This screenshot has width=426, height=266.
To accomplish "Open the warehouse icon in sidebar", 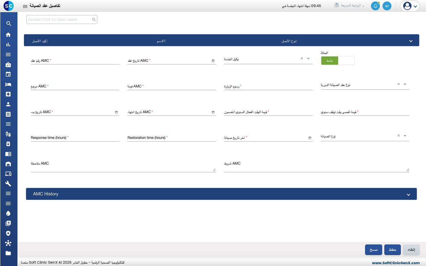I will click(x=8, y=164).
